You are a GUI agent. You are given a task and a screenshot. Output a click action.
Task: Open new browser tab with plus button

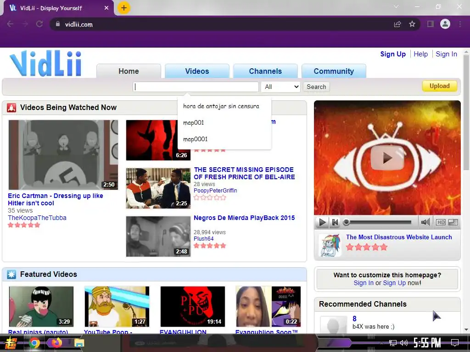pyautogui.click(x=124, y=8)
